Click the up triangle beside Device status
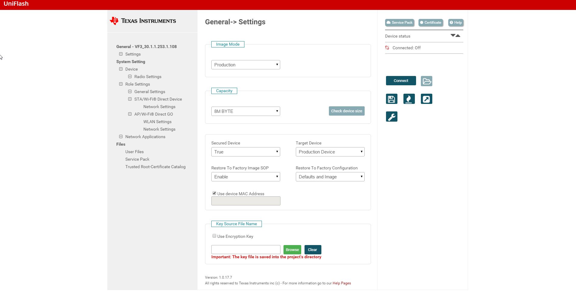Viewport: 576px width, 303px height. [458, 36]
